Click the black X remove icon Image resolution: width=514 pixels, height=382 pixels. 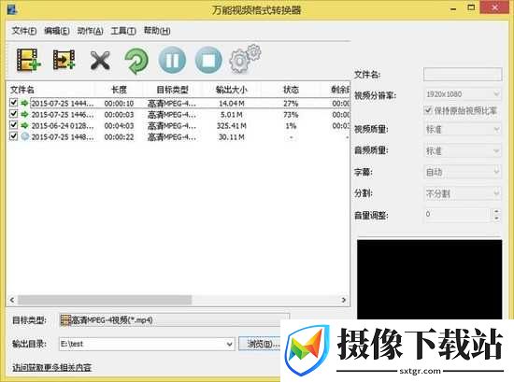(x=100, y=61)
